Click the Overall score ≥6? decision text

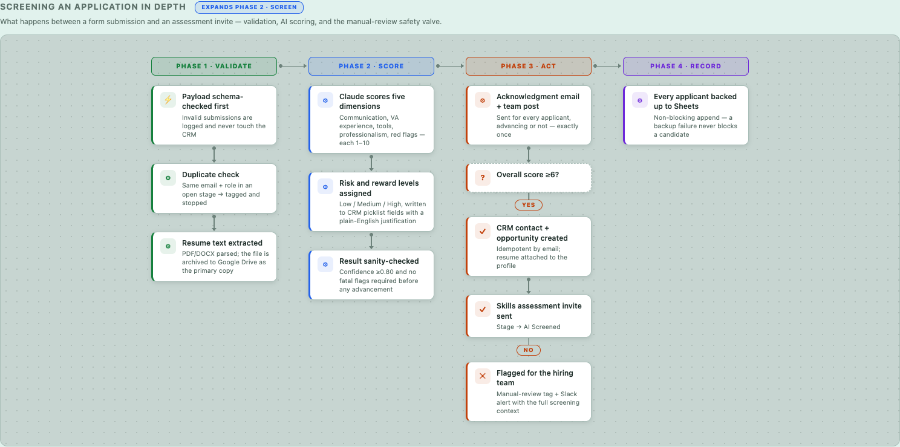(527, 175)
